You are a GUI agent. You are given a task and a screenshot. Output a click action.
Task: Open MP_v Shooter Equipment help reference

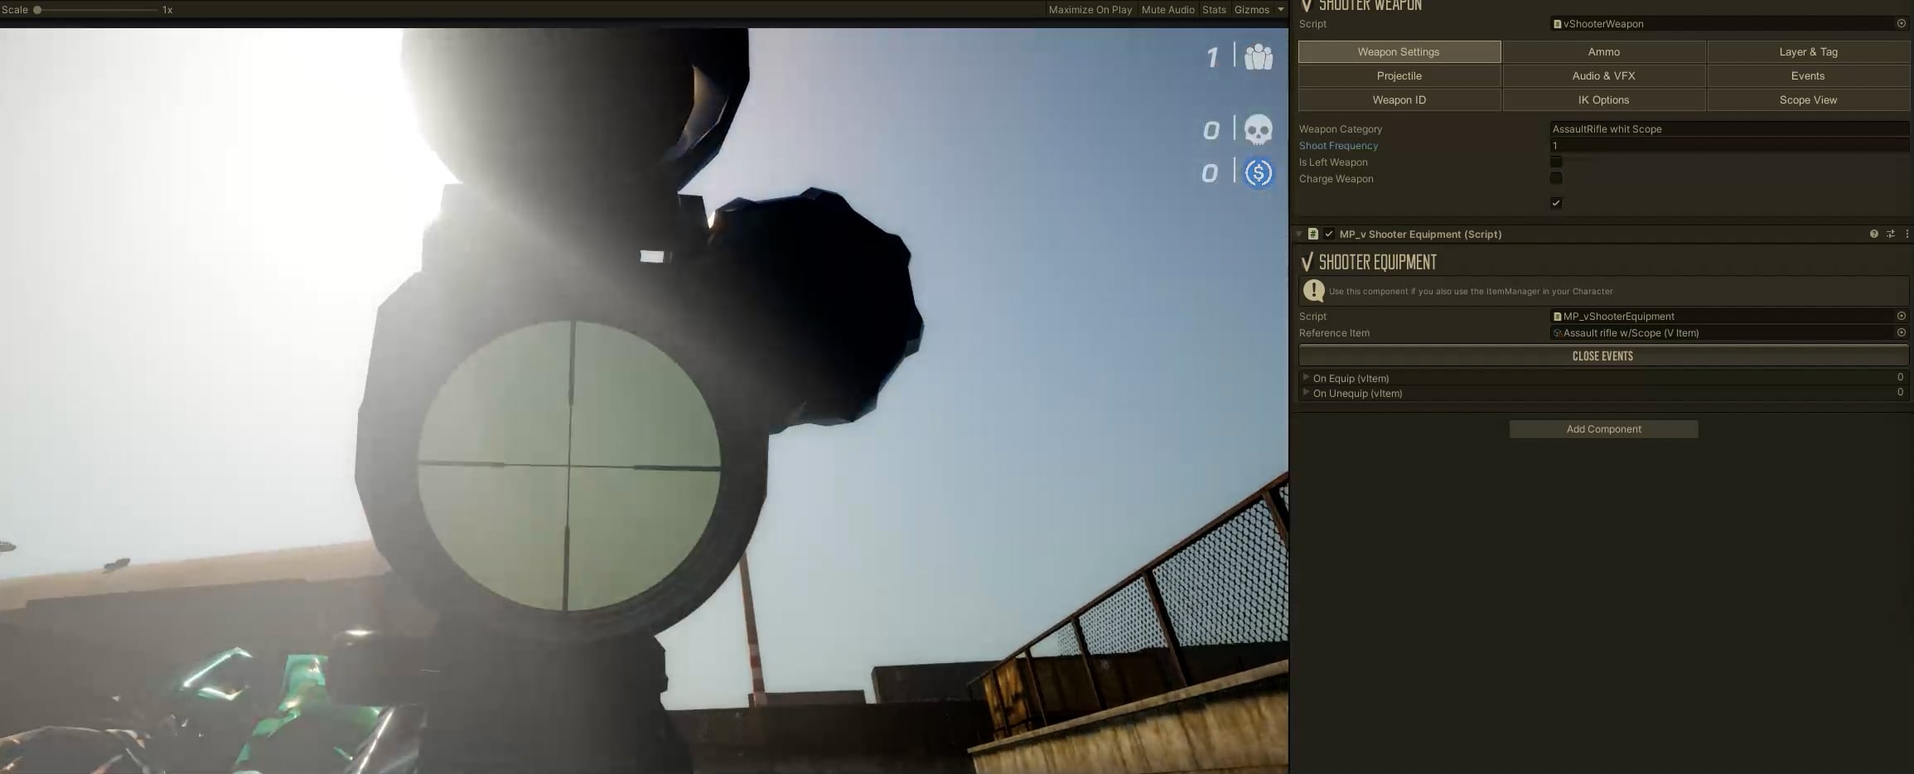1873,235
